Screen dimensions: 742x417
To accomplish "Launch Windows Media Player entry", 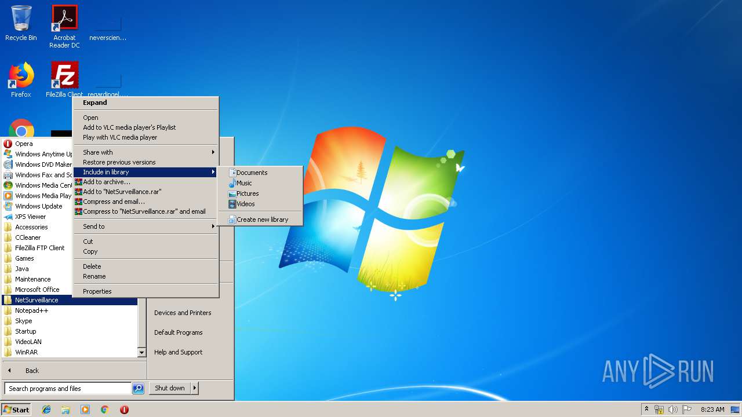I will [x=38, y=196].
